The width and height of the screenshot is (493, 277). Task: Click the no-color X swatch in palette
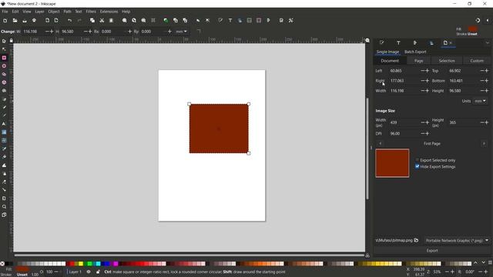click(x=2, y=263)
